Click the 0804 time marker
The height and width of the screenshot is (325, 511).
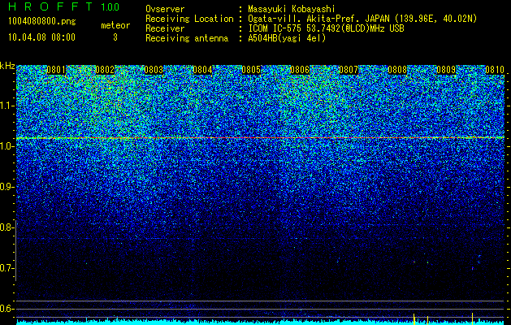[x=202, y=70]
